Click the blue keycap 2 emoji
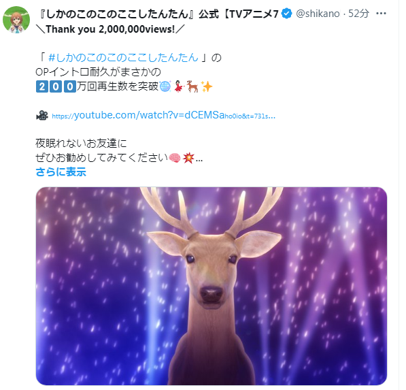This screenshot has height=390, width=406. 41,86
